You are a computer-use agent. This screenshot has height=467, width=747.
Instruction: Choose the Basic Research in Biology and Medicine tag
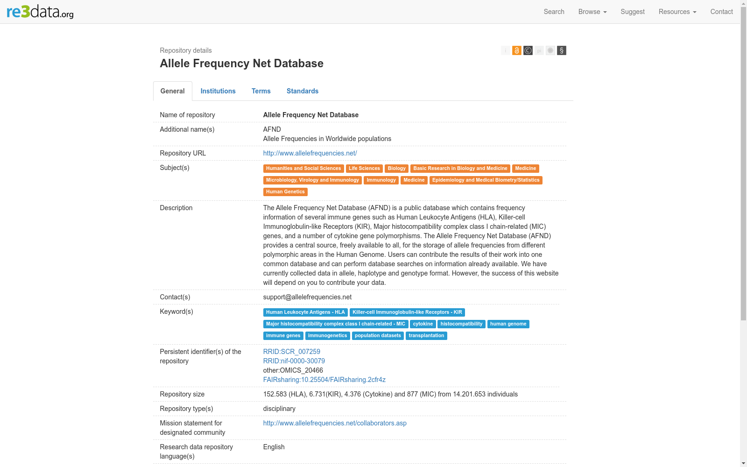coord(460,169)
